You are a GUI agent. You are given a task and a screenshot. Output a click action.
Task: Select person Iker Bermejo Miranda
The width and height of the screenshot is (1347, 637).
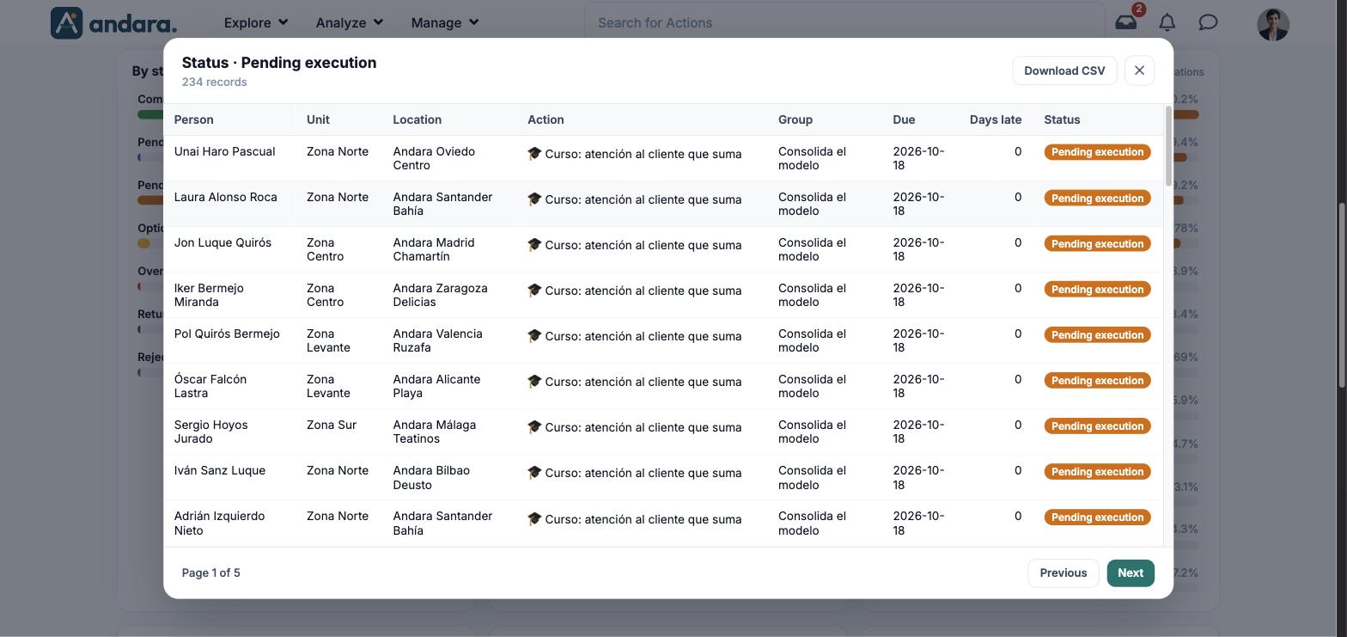point(209,295)
